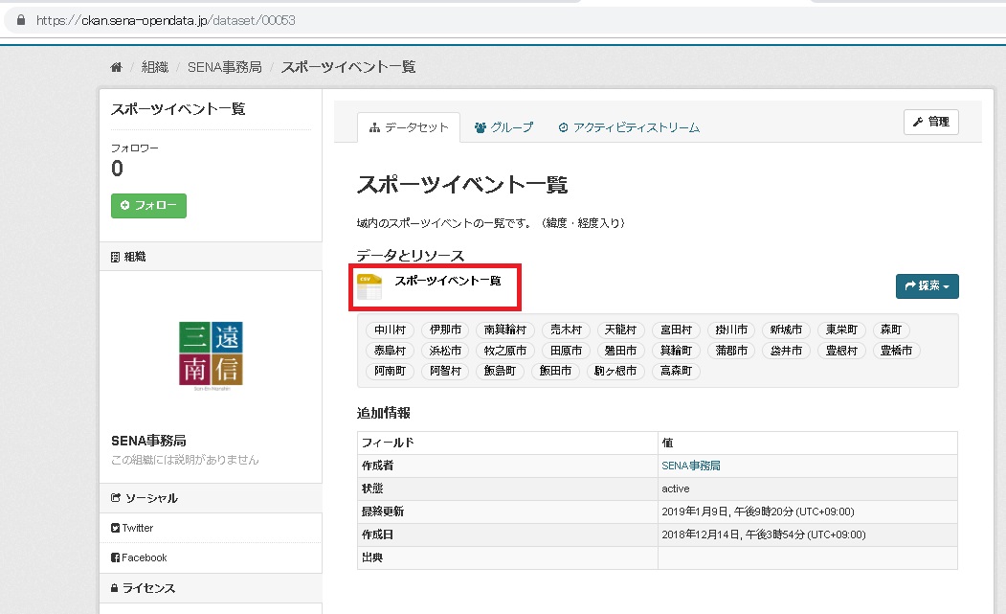This screenshot has width=1006, height=614.
Task: Expand the 探索 explore dropdown
Action: click(927, 285)
